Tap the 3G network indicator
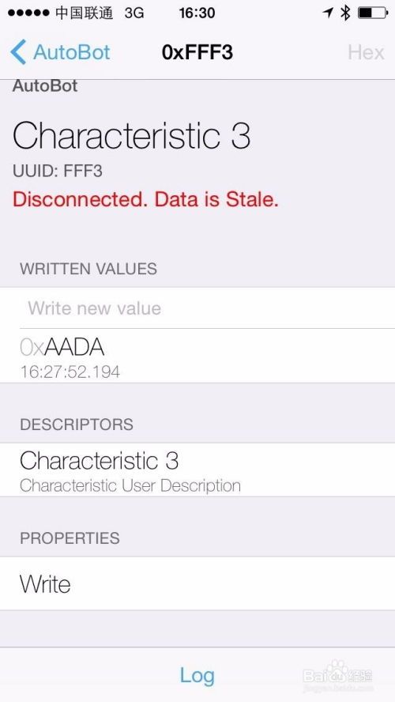This screenshot has height=702, width=395. pyautogui.click(x=134, y=13)
